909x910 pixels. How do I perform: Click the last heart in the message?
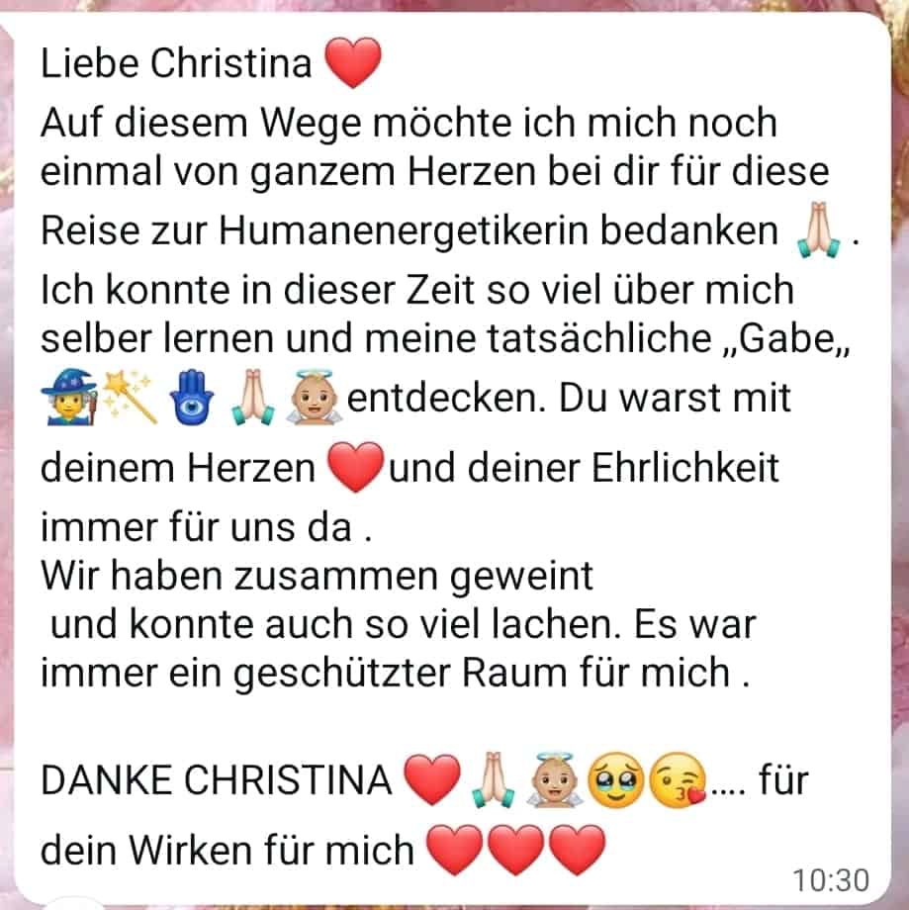tap(577, 850)
